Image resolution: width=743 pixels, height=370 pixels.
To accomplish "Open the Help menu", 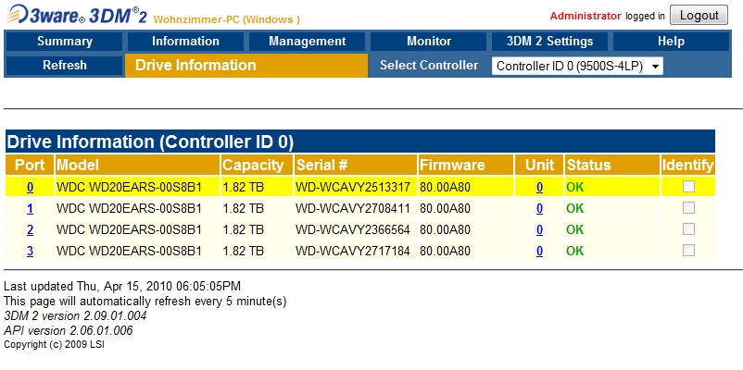I will pos(671,42).
